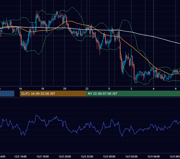Click the 12/2 20:00 label on the bottom axis
This screenshot has height=159, width=180.
coord(65,157)
